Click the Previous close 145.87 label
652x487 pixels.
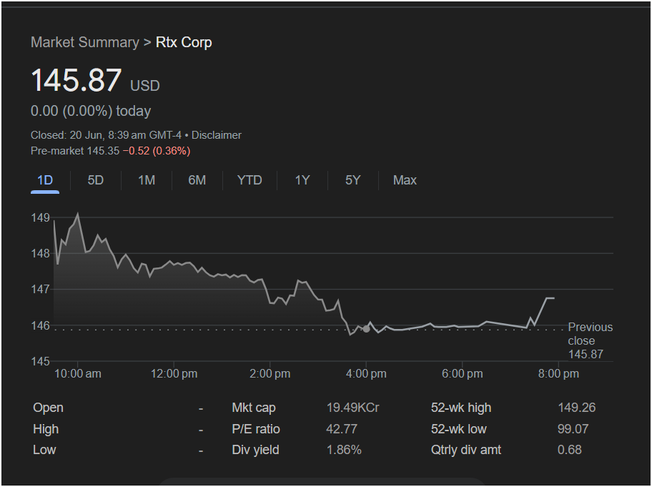pos(590,340)
